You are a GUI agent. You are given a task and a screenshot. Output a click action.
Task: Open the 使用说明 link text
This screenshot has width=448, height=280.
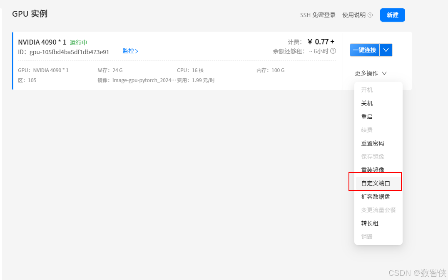click(x=354, y=15)
